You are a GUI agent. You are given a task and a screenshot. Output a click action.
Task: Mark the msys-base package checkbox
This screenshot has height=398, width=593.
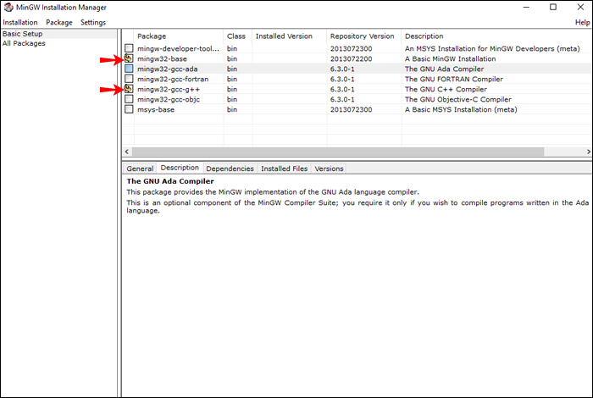pos(129,109)
